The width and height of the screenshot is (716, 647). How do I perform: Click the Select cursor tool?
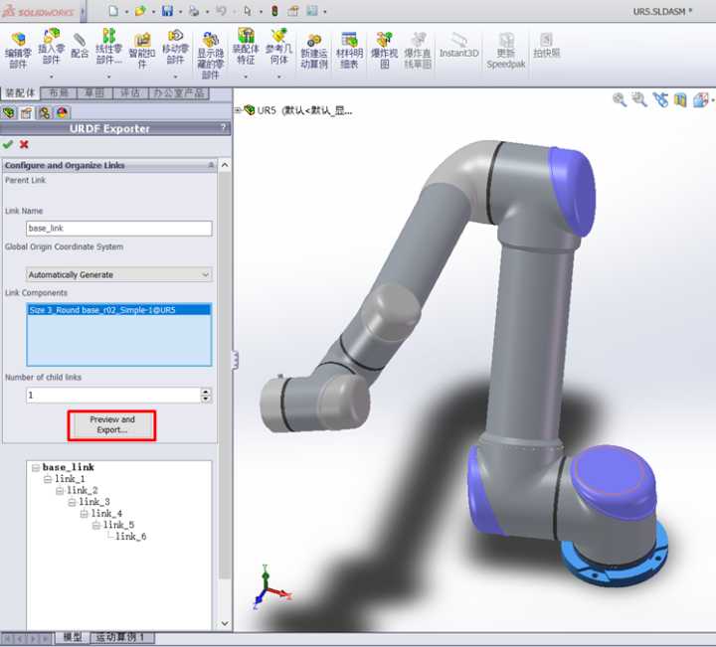click(248, 11)
